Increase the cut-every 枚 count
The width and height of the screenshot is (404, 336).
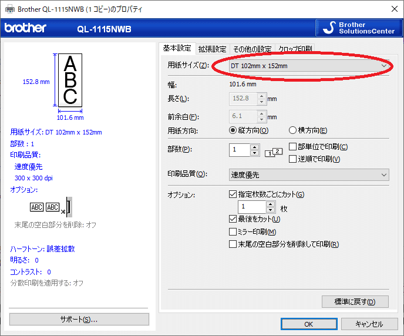pos(270,204)
